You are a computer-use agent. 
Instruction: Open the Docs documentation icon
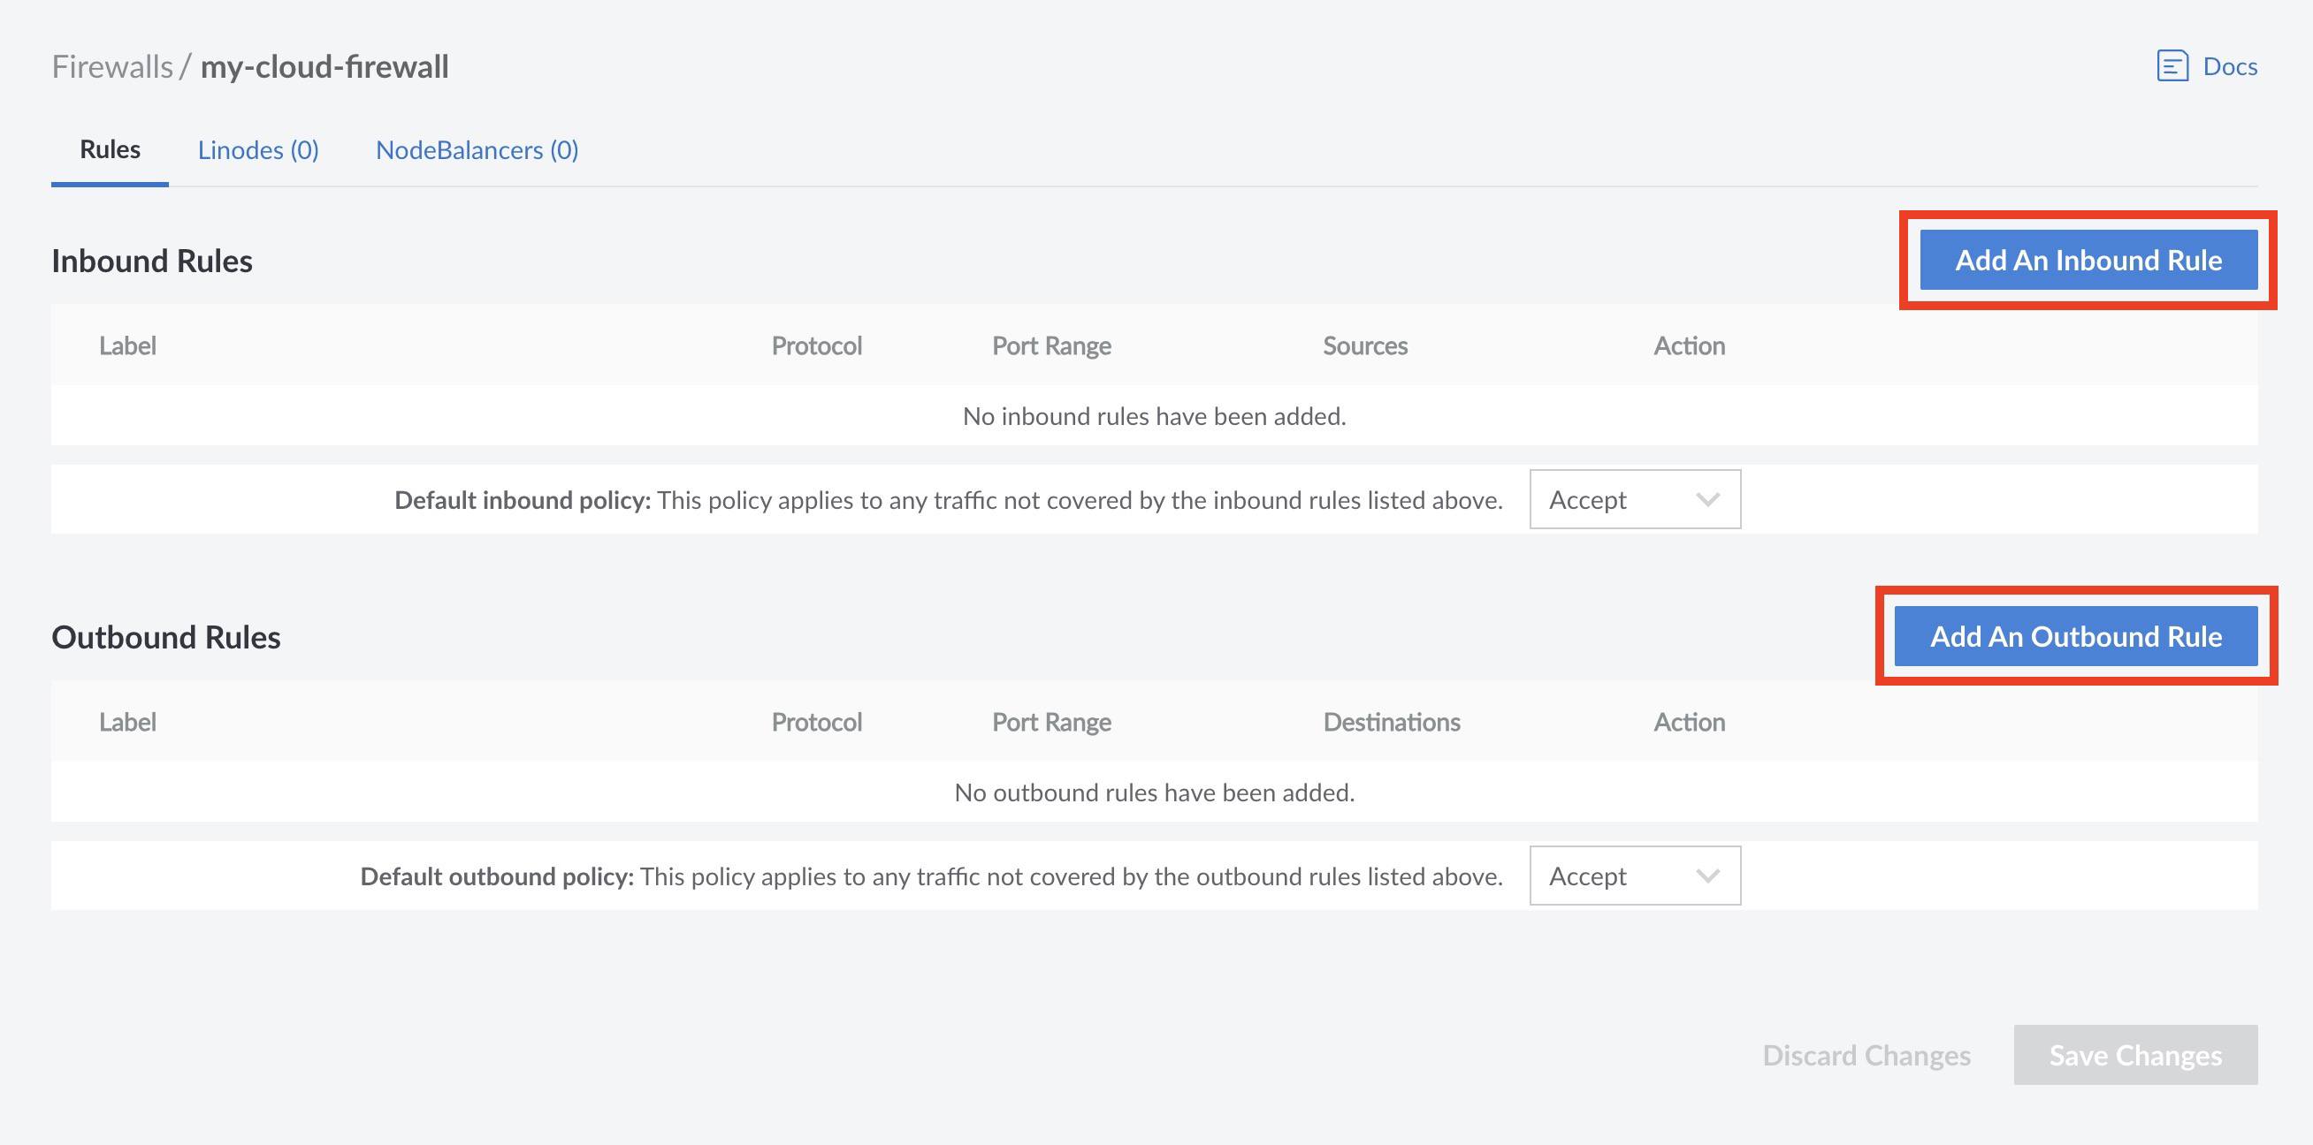pyautogui.click(x=2173, y=65)
